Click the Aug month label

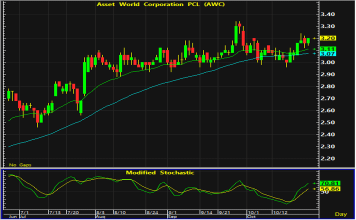tap(100, 217)
